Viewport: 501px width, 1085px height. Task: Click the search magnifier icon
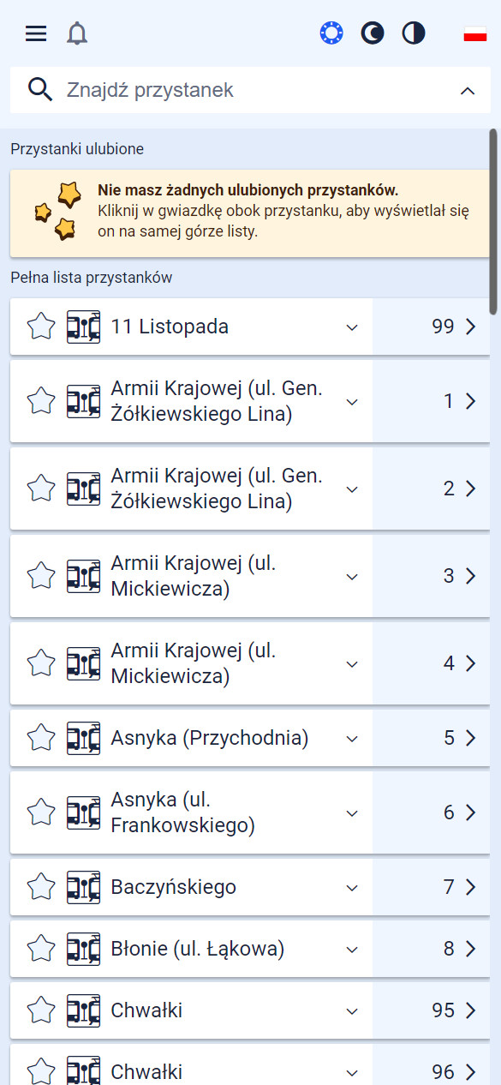click(x=40, y=89)
